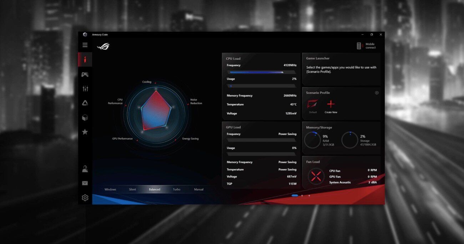Viewport: 464px width, 244px height.
Task: Click the GPU Fan 0 RPM value
Action: tap(372, 177)
